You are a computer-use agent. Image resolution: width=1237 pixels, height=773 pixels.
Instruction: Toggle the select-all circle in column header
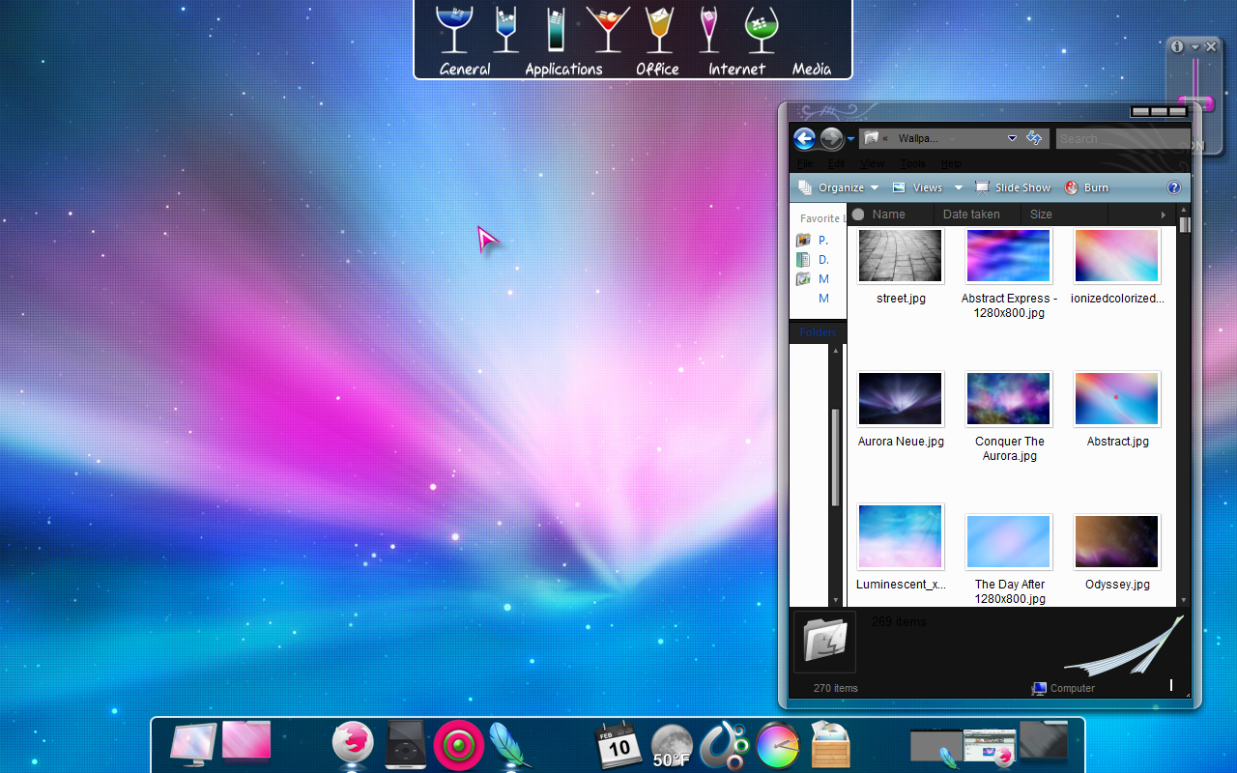(858, 215)
